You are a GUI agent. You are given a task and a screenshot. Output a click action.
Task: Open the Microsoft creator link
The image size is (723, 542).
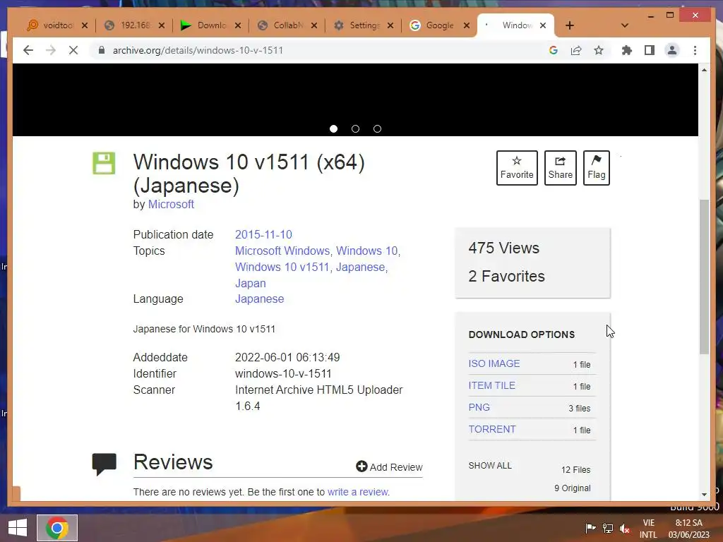[171, 204]
